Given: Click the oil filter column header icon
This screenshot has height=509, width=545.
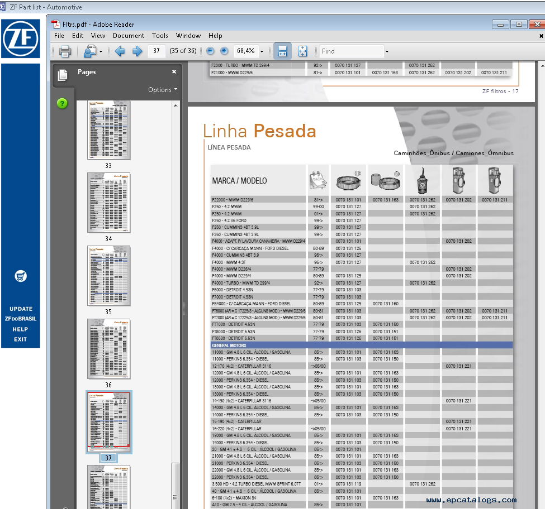Looking at the screenshot, I should point(423,180).
